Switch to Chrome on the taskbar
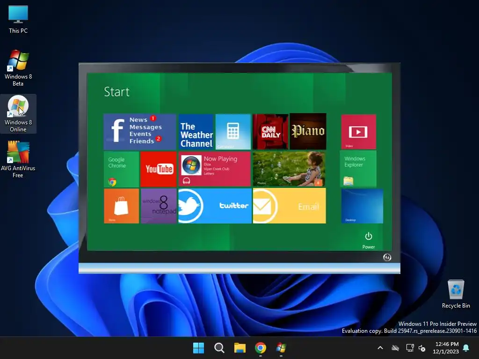 pos(261,348)
